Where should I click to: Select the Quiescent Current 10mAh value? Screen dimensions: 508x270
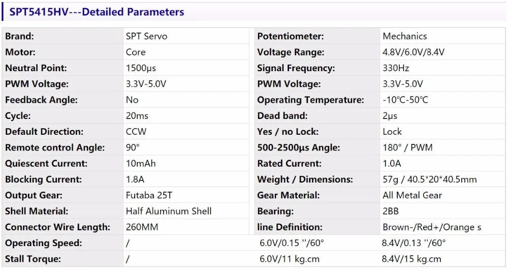pyautogui.click(x=141, y=163)
